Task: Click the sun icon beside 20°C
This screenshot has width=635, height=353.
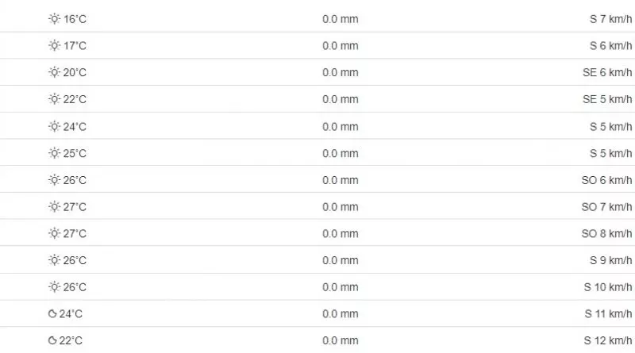Action: [x=54, y=73]
